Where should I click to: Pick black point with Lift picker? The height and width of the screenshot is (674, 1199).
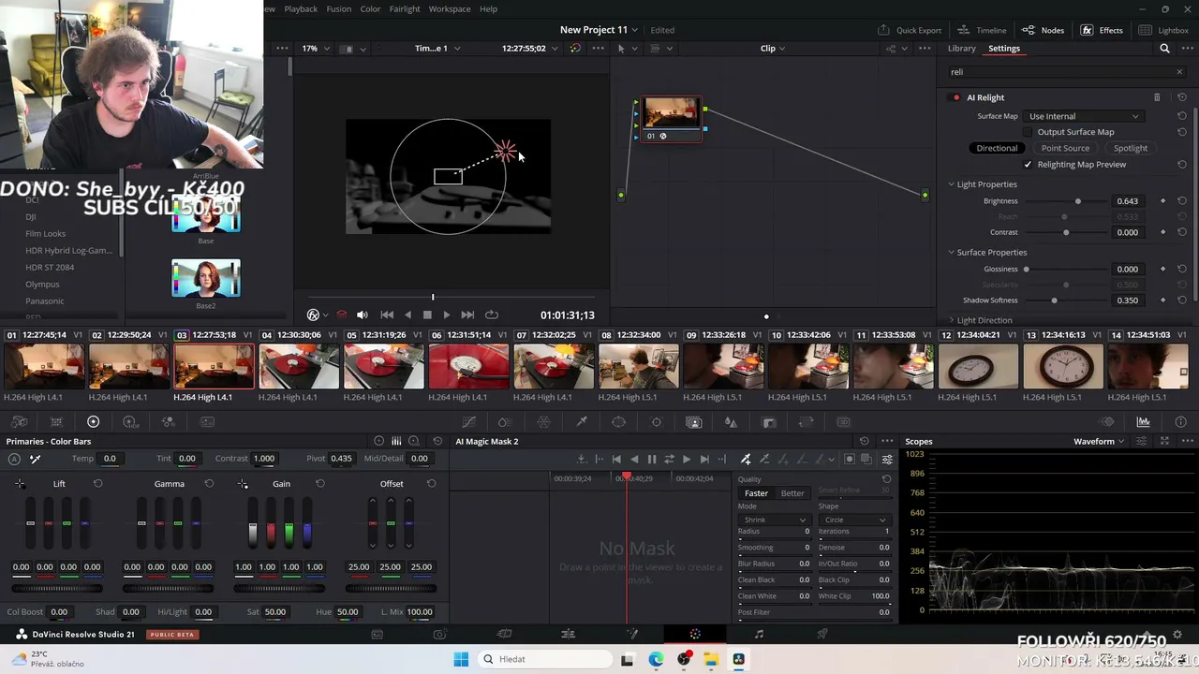(x=20, y=484)
